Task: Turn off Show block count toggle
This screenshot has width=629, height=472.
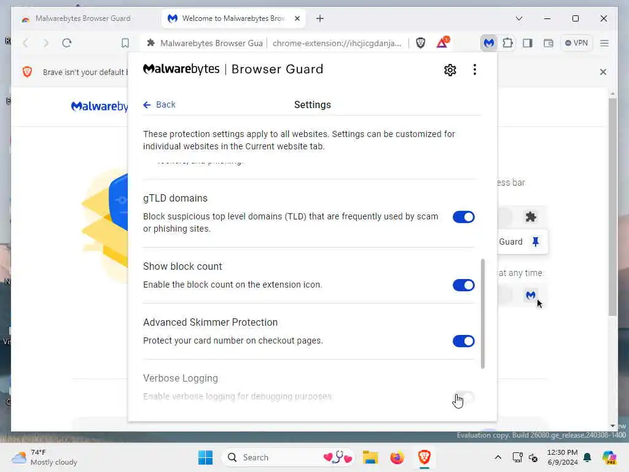Action: (463, 285)
